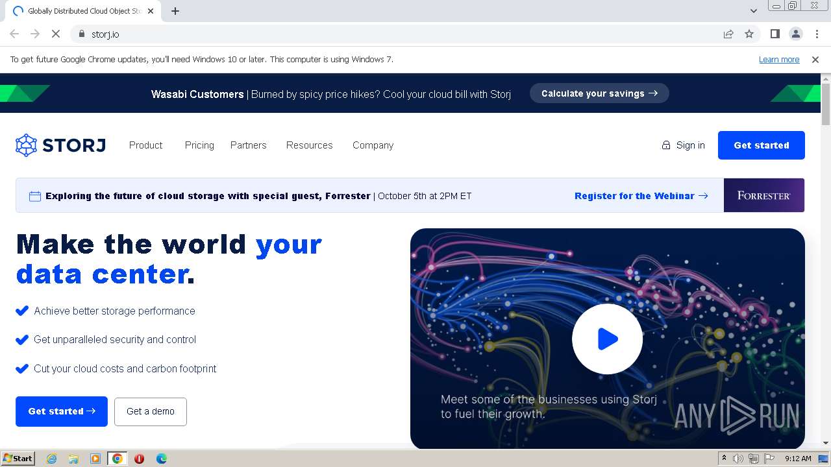
Task: Click the taskbar clock showing 9:12 AM
Action: pos(797,459)
